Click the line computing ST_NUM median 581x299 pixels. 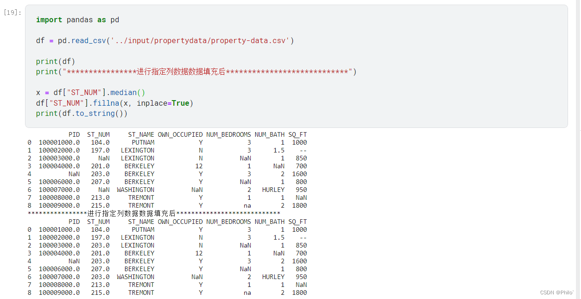[x=91, y=93]
